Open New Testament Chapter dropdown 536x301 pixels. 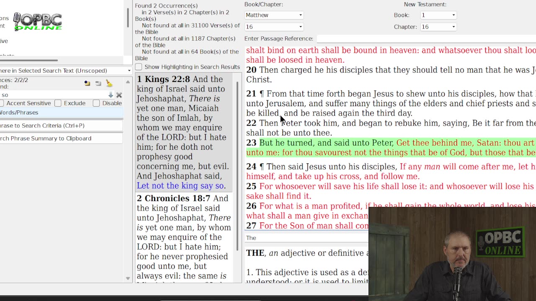click(438, 27)
